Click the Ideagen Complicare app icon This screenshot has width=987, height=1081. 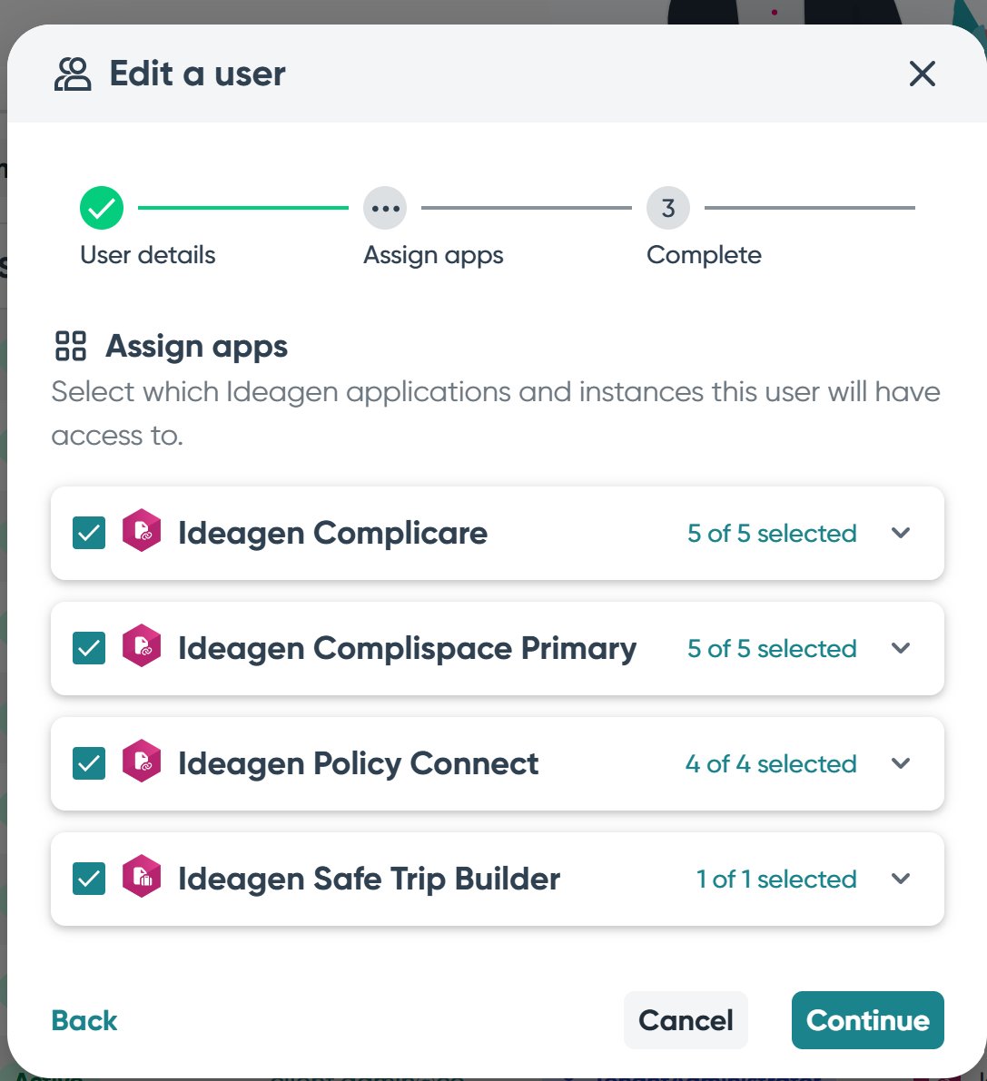pyautogui.click(x=142, y=531)
